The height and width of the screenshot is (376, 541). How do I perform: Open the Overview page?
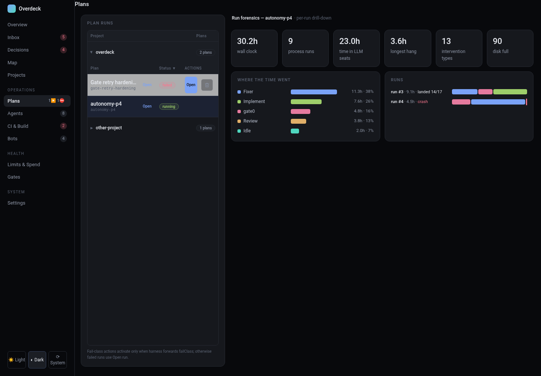pos(37,25)
